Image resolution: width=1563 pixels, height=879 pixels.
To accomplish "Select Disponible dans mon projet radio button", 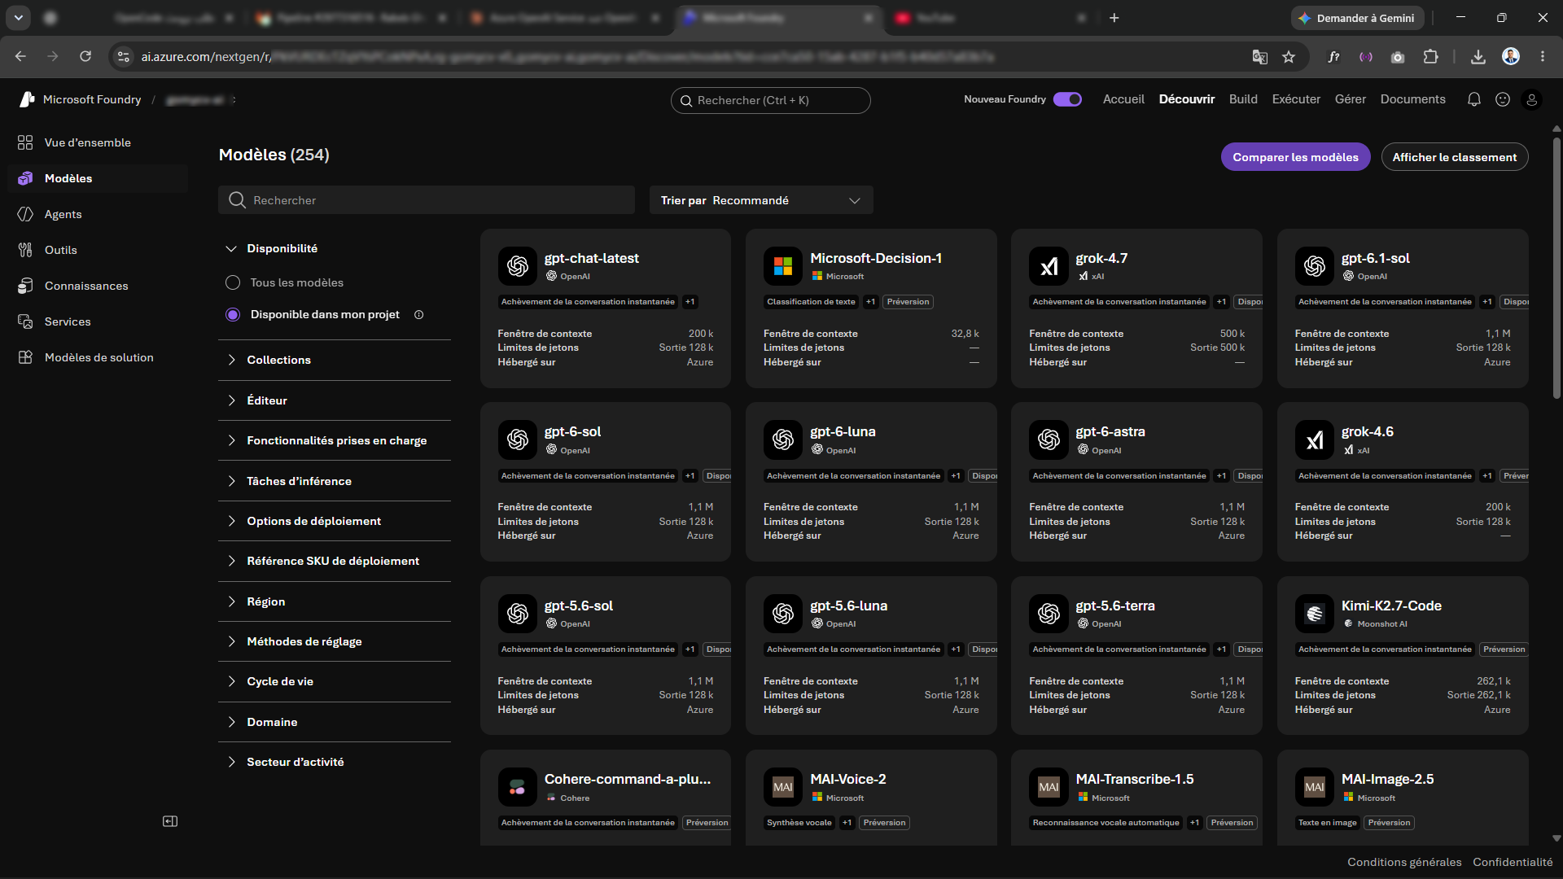I will pos(233,314).
